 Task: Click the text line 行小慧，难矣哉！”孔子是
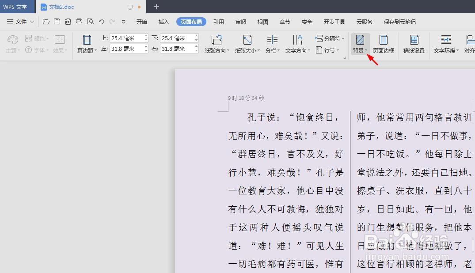pos(286,172)
